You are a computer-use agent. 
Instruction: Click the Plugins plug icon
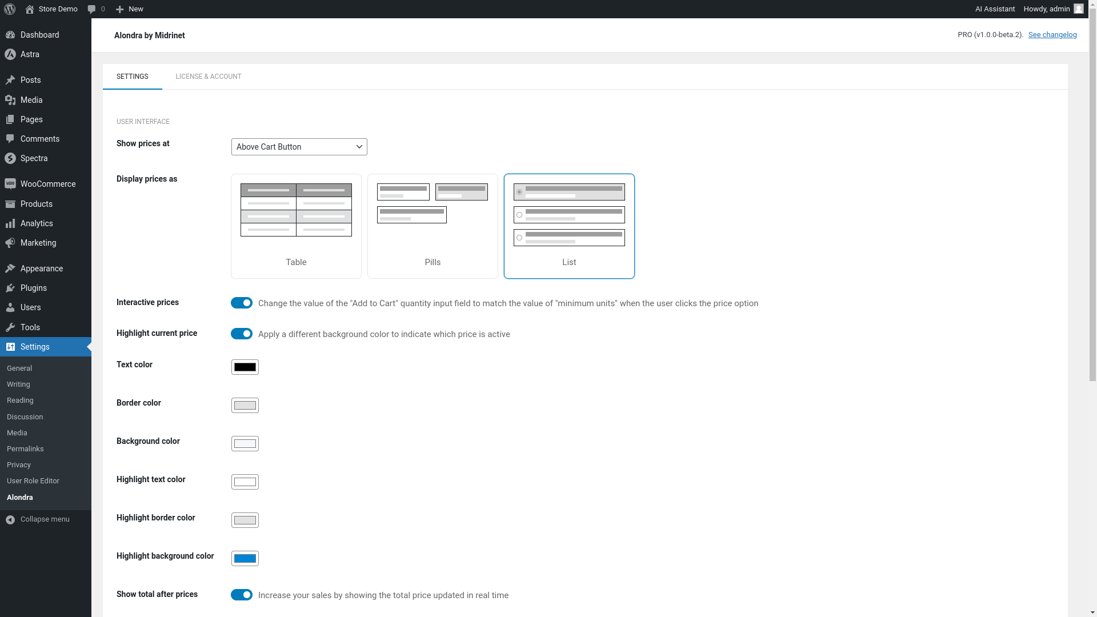point(10,288)
